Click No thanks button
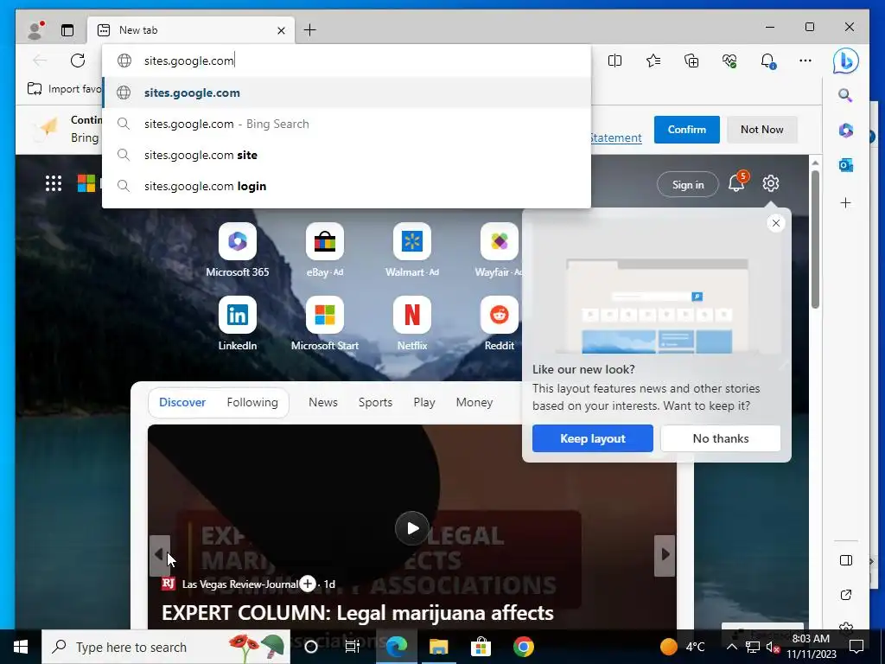 (720, 438)
